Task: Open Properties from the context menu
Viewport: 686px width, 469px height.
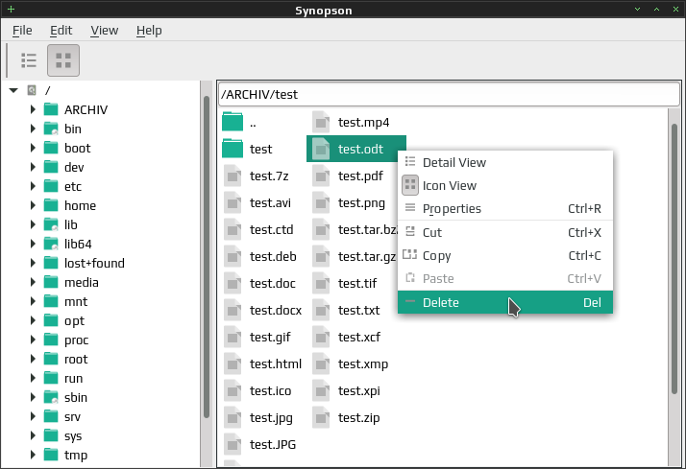Action: (x=505, y=209)
